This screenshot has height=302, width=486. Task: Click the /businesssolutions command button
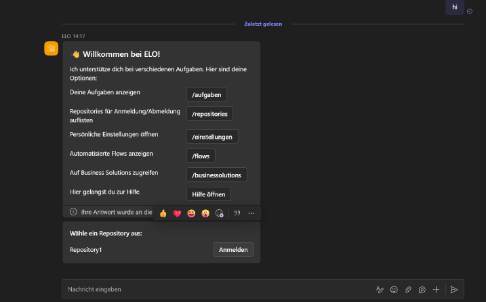pyautogui.click(x=216, y=175)
